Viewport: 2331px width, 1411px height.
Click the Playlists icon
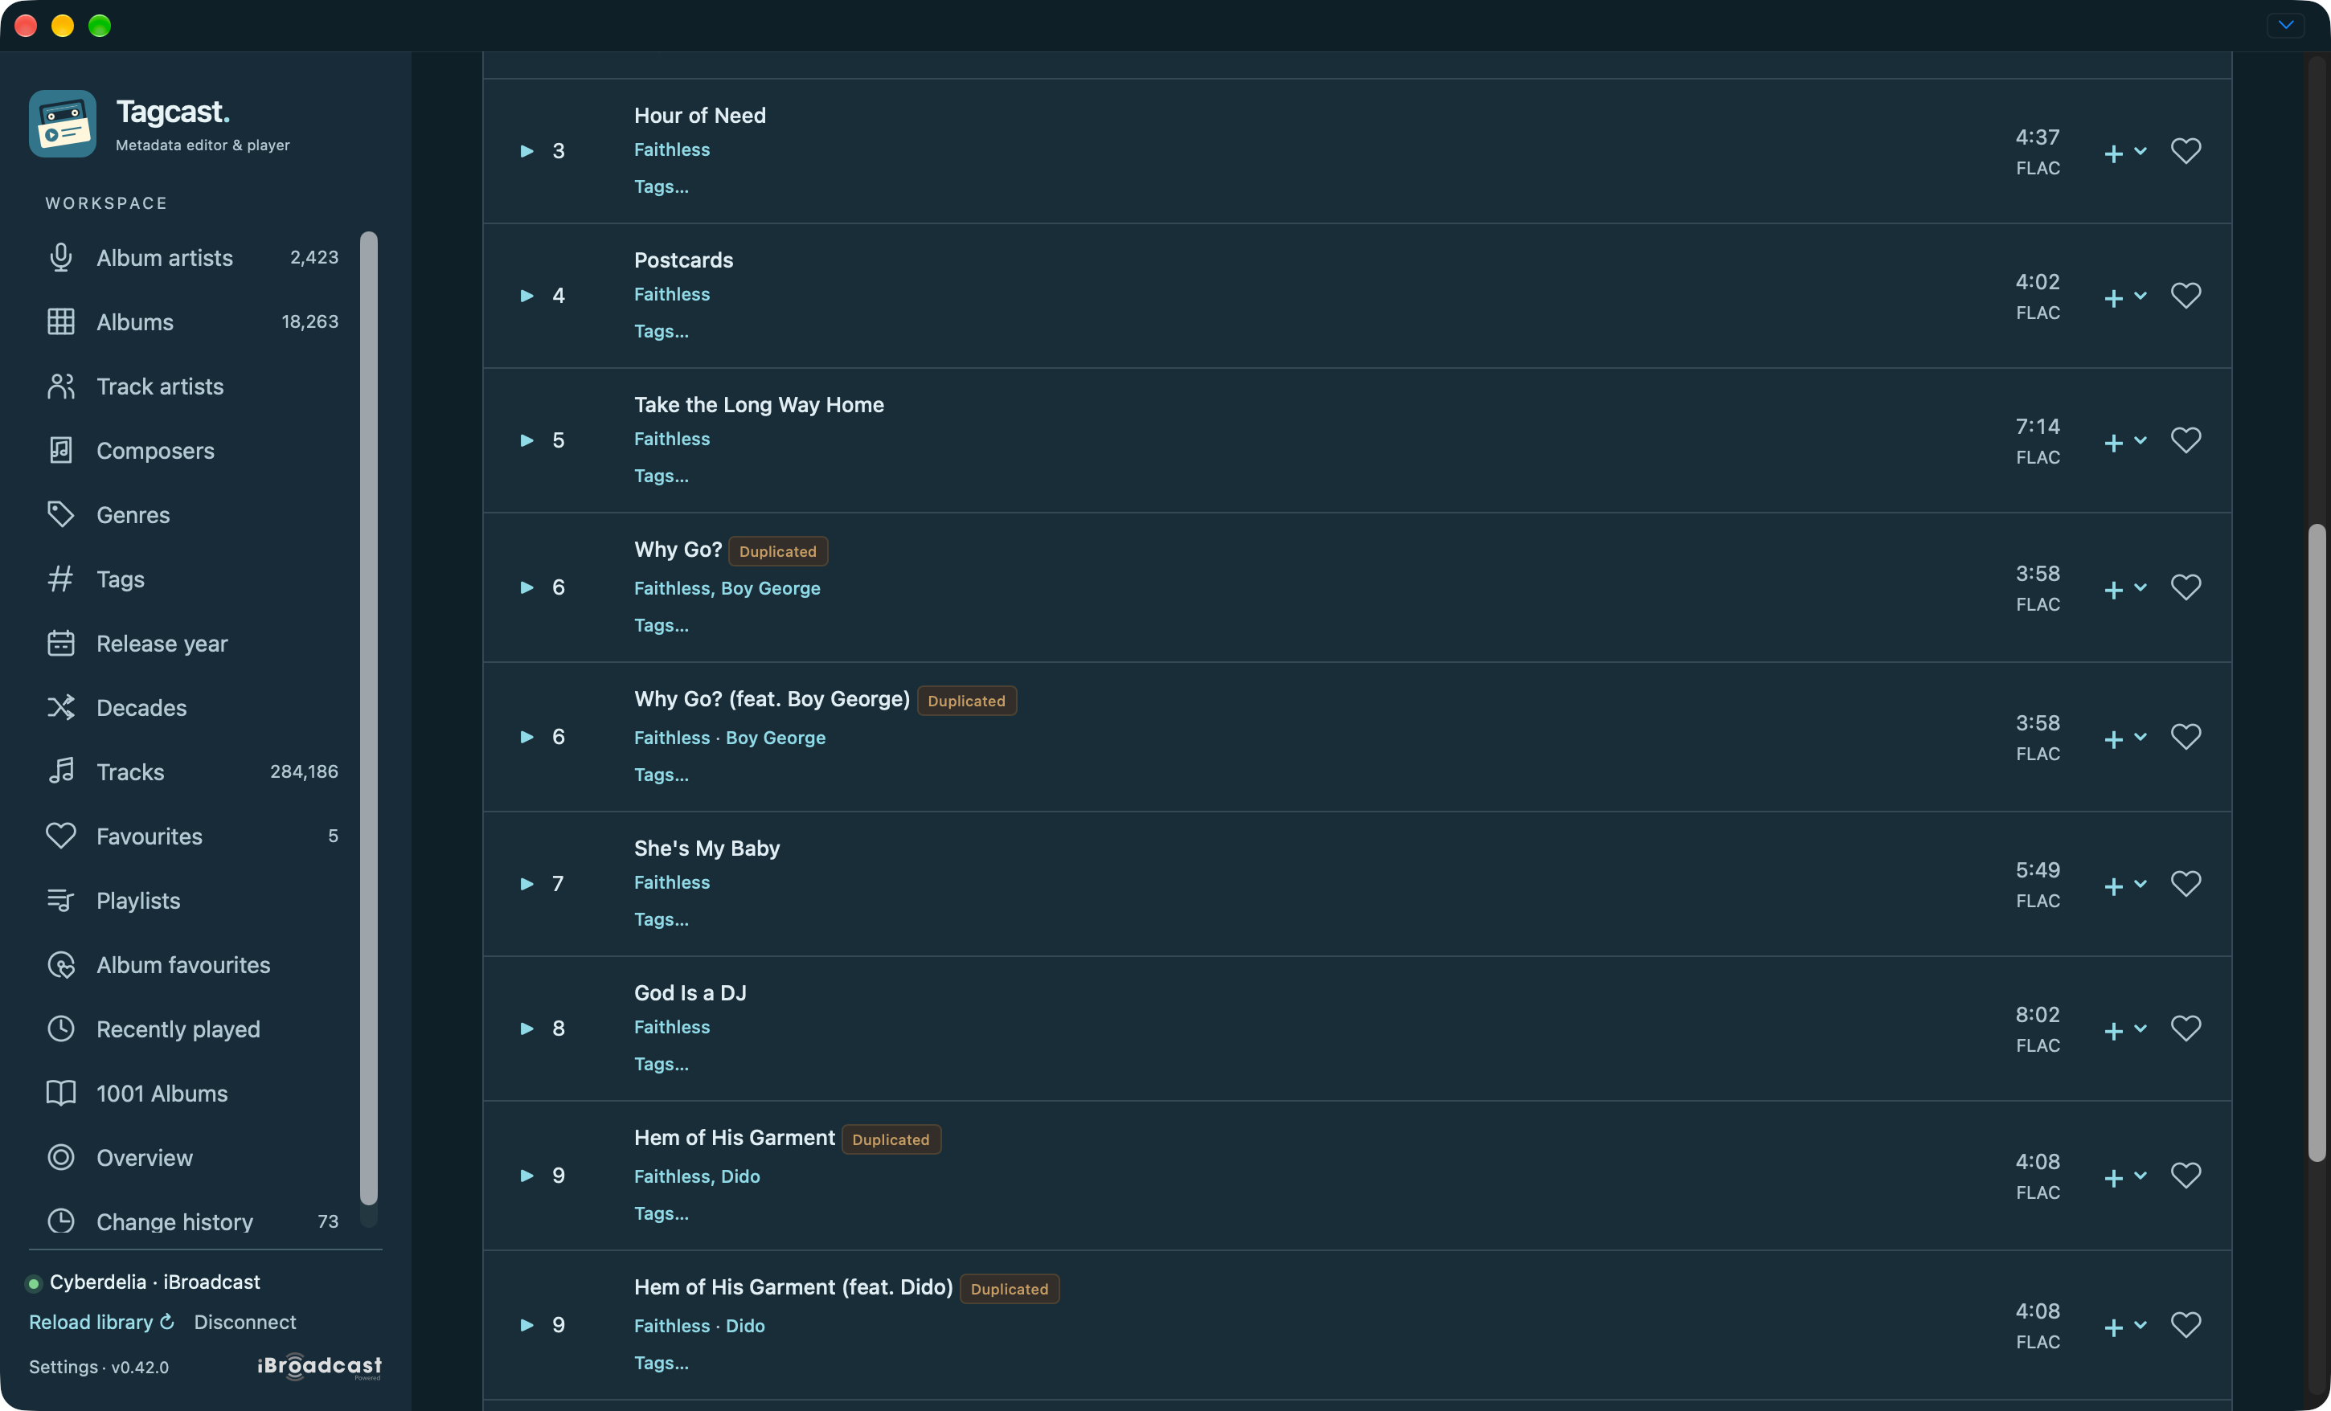tap(60, 900)
